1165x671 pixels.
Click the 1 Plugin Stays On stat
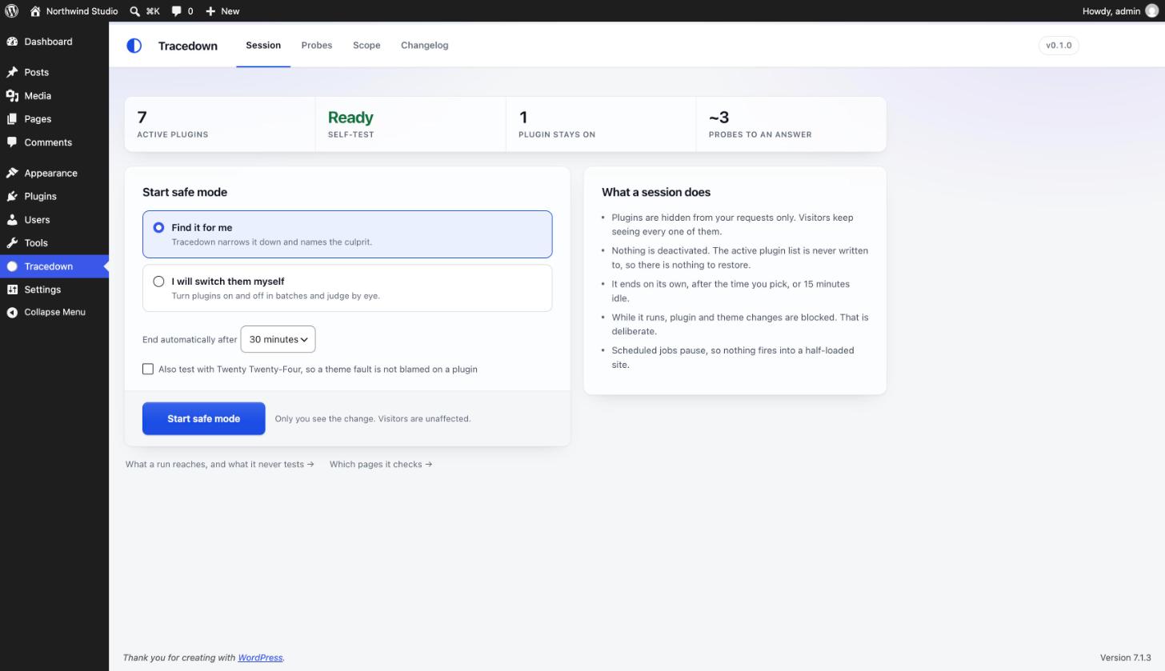[601, 124]
